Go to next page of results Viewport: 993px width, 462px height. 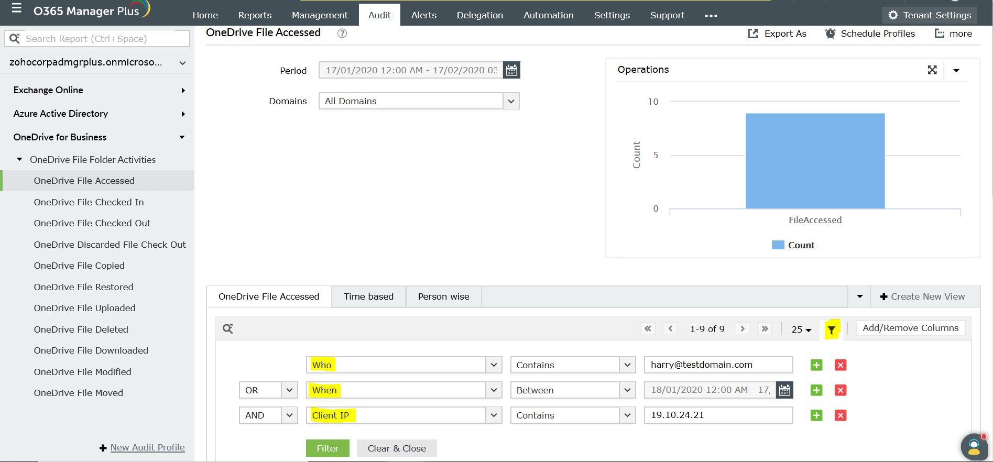[743, 328]
